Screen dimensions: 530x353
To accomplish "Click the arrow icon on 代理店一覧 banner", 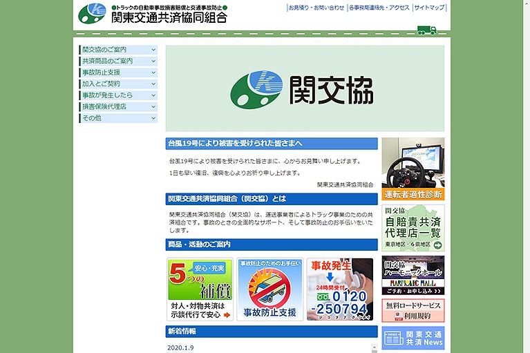I will (437, 245).
